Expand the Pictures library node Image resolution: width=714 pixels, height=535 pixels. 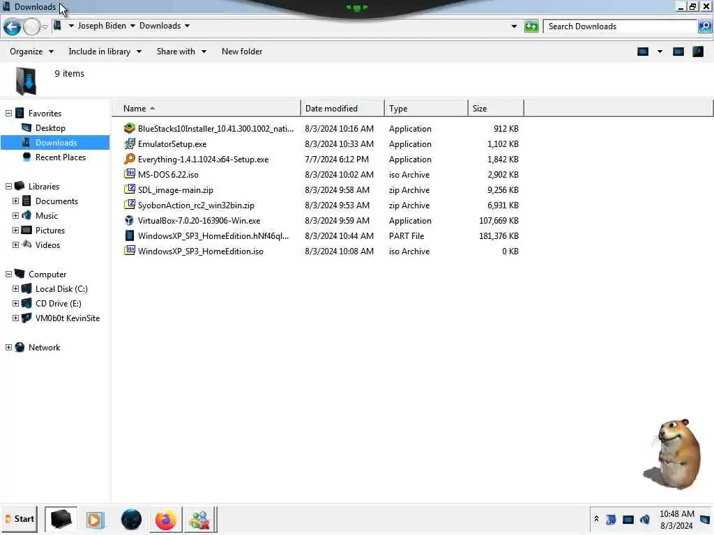15,230
